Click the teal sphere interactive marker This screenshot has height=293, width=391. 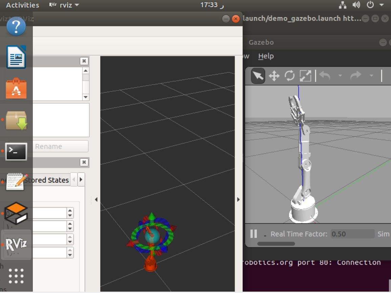pos(152,236)
